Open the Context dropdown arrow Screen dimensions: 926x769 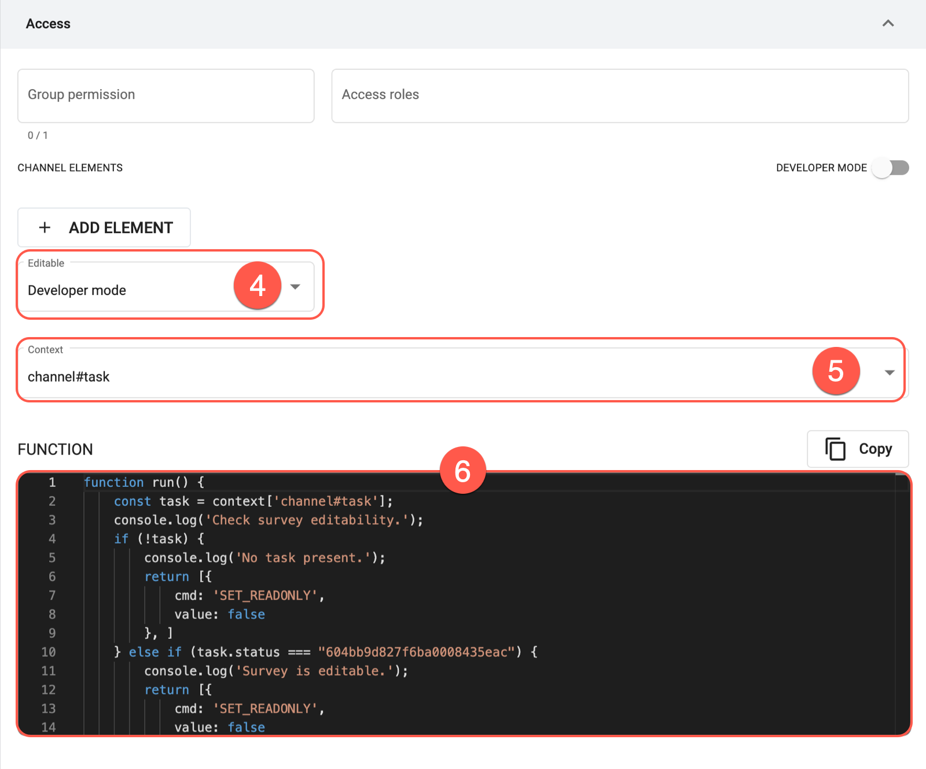pos(890,373)
